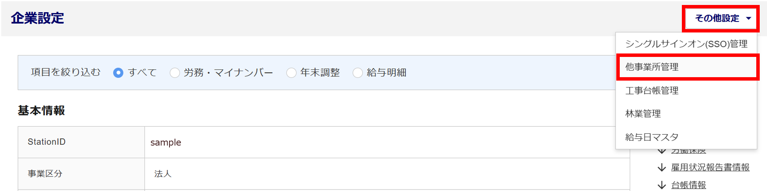Screen dimensions: 767x191
Task: Click the 台帳情報 anchor link
Action: pos(688,185)
